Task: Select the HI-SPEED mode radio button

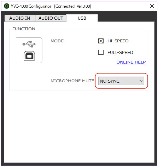Action: pyautogui.click(x=101, y=41)
